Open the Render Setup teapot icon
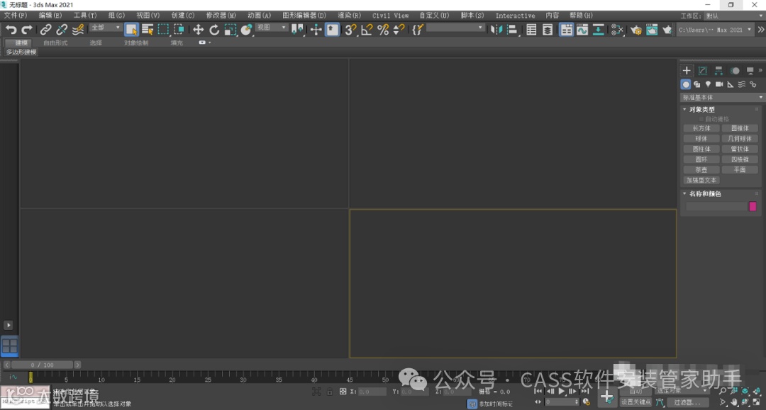The image size is (766, 410). click(635, 30)
